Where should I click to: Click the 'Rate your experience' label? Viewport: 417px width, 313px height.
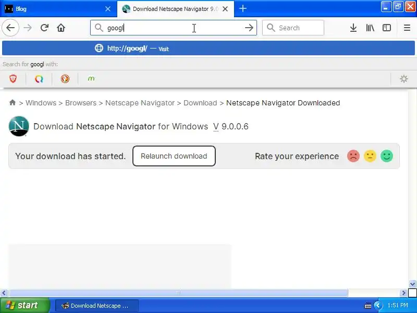(x=297, y=156)
